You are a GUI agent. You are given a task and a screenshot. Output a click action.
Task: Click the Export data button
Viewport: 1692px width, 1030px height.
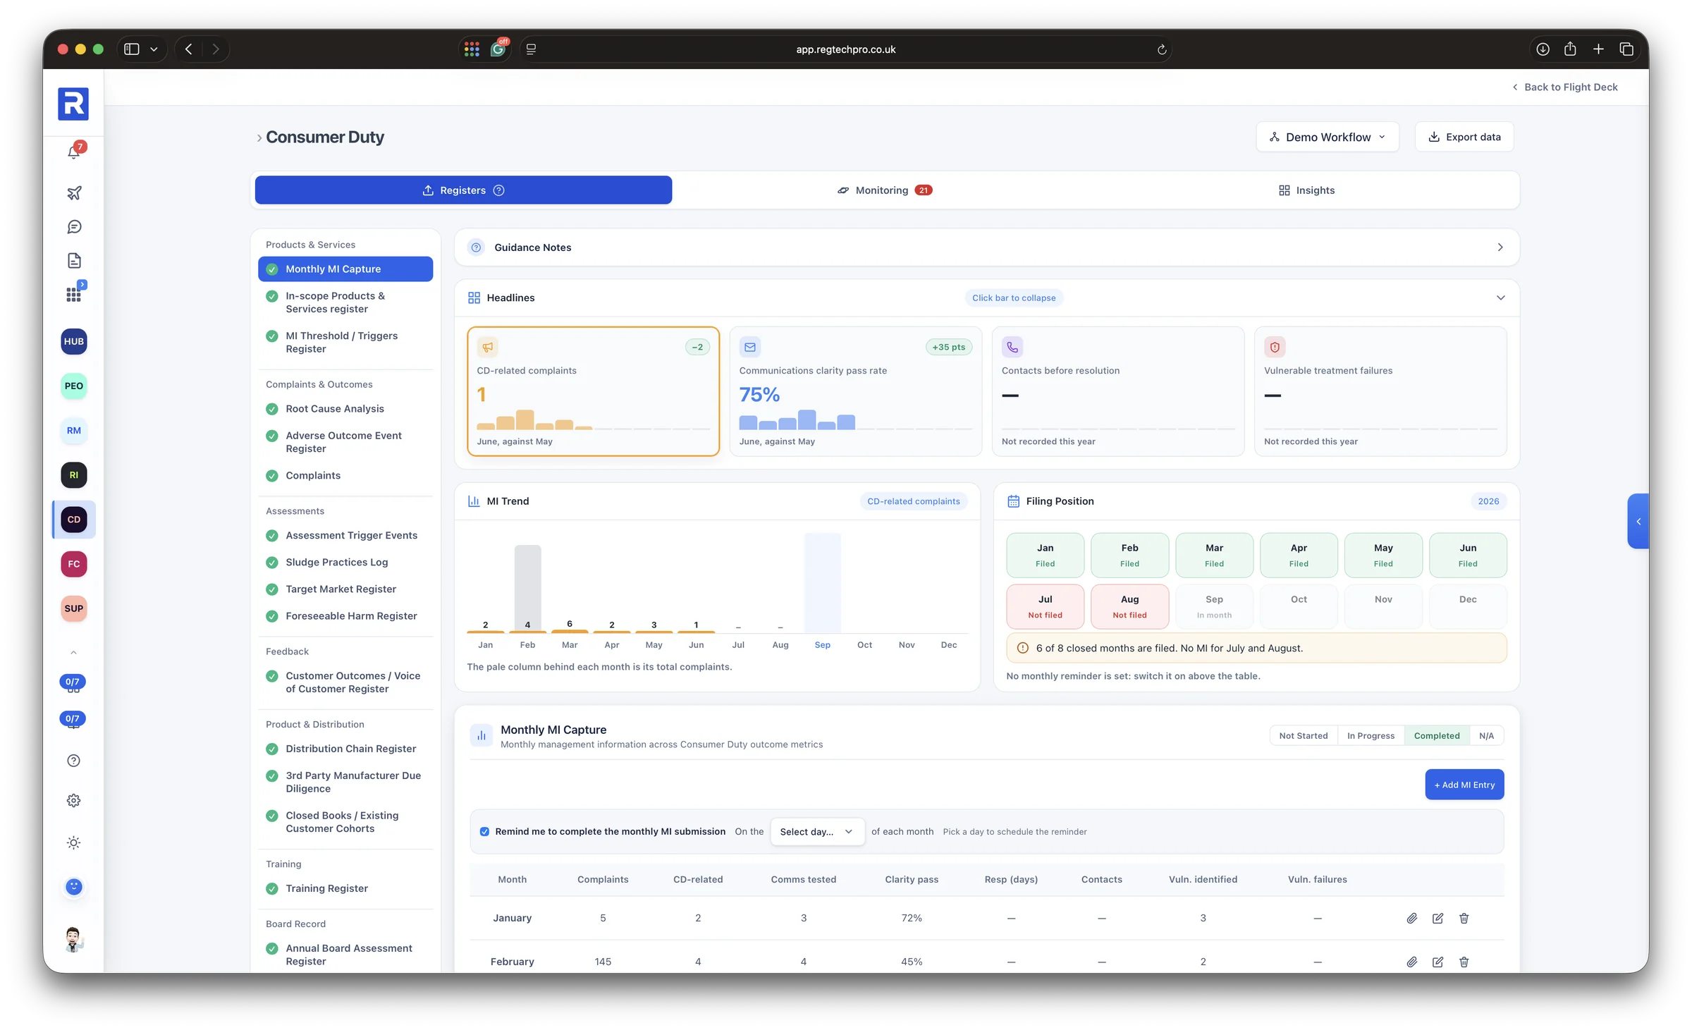pyautogui.click(x=1464, y=137)
